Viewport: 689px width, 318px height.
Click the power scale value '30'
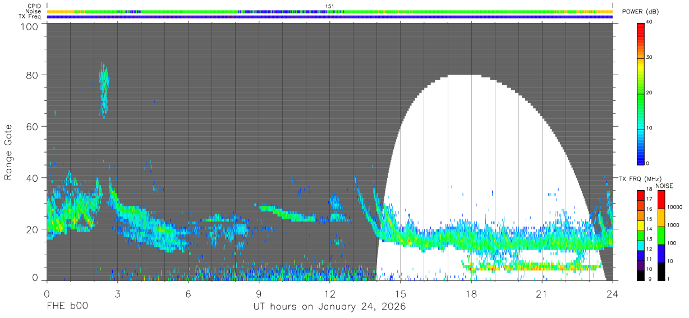coord(649,58)
